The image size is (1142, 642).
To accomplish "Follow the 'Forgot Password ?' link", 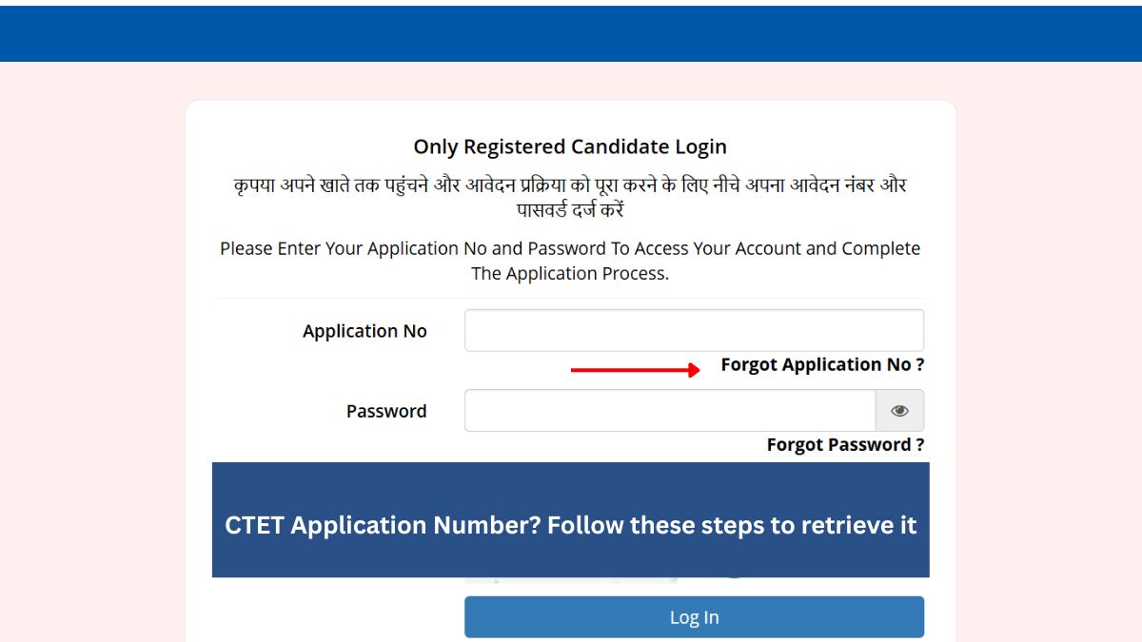I will point(845,444).
